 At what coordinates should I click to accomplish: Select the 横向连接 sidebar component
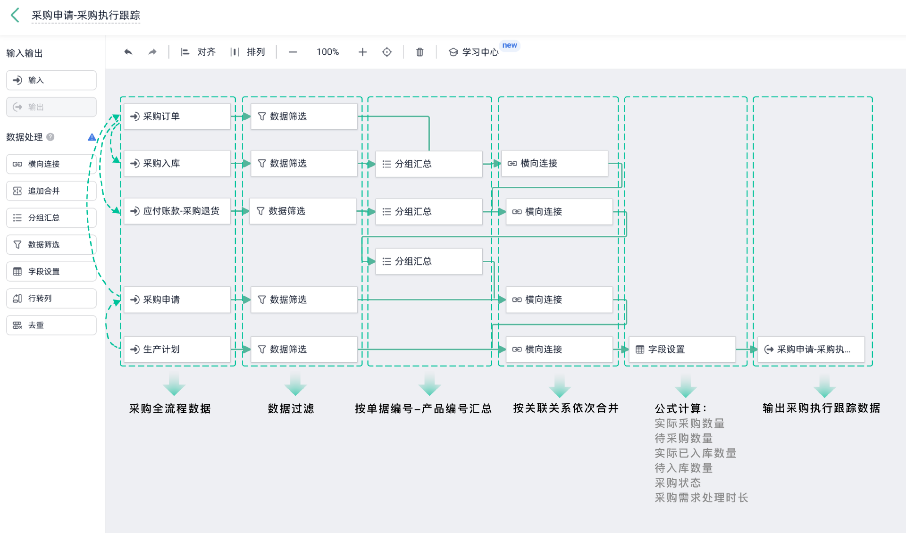point(51,164)
